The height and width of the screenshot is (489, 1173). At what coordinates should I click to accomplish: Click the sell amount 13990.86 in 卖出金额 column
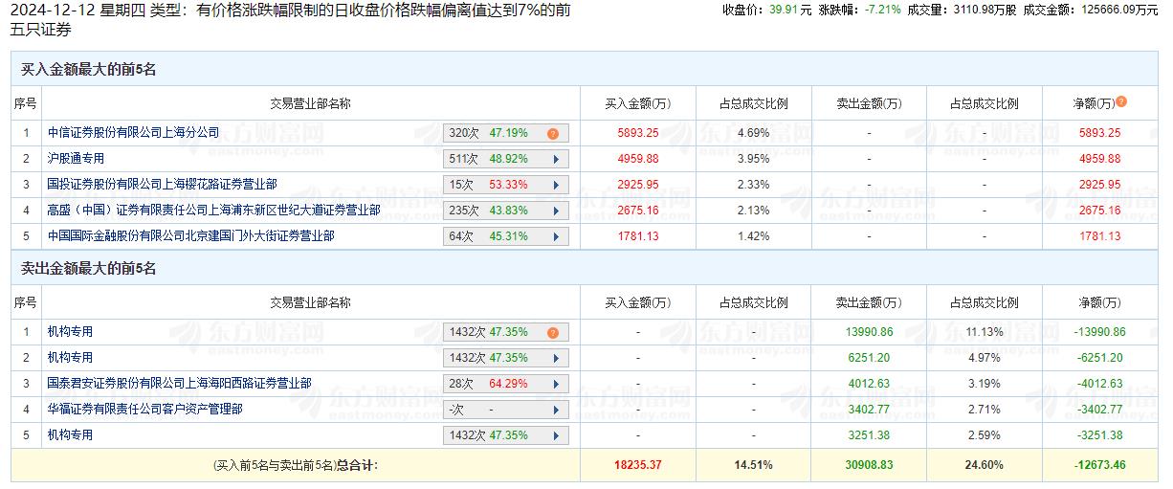coord(869,332)
